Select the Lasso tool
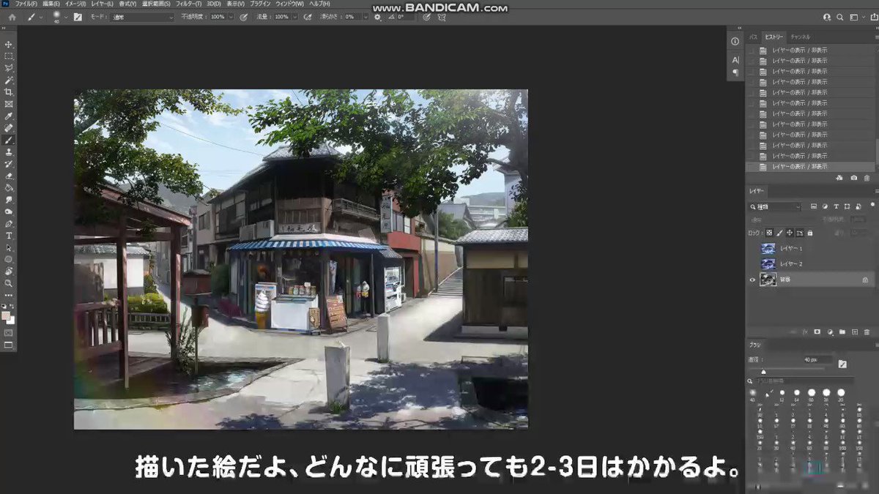 9,67
